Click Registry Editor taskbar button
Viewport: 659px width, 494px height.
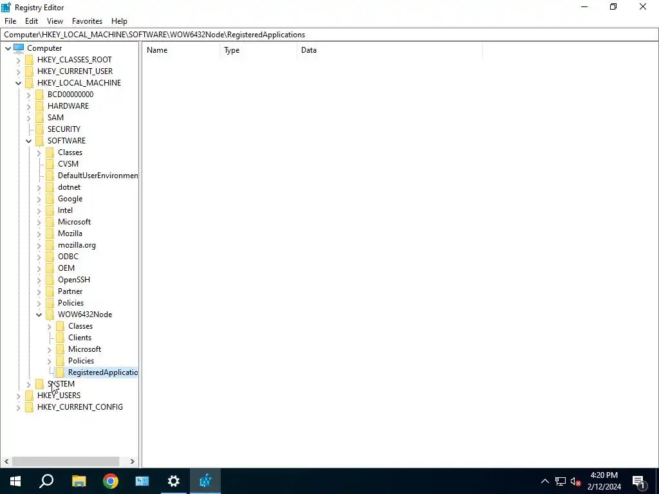pyautogui.click(x=205, y=481)
